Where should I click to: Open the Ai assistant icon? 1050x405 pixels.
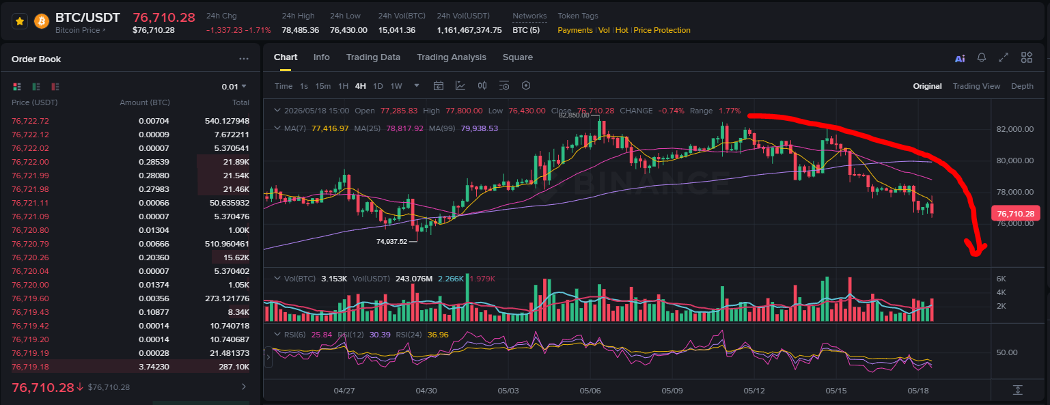tap(960, 58)
